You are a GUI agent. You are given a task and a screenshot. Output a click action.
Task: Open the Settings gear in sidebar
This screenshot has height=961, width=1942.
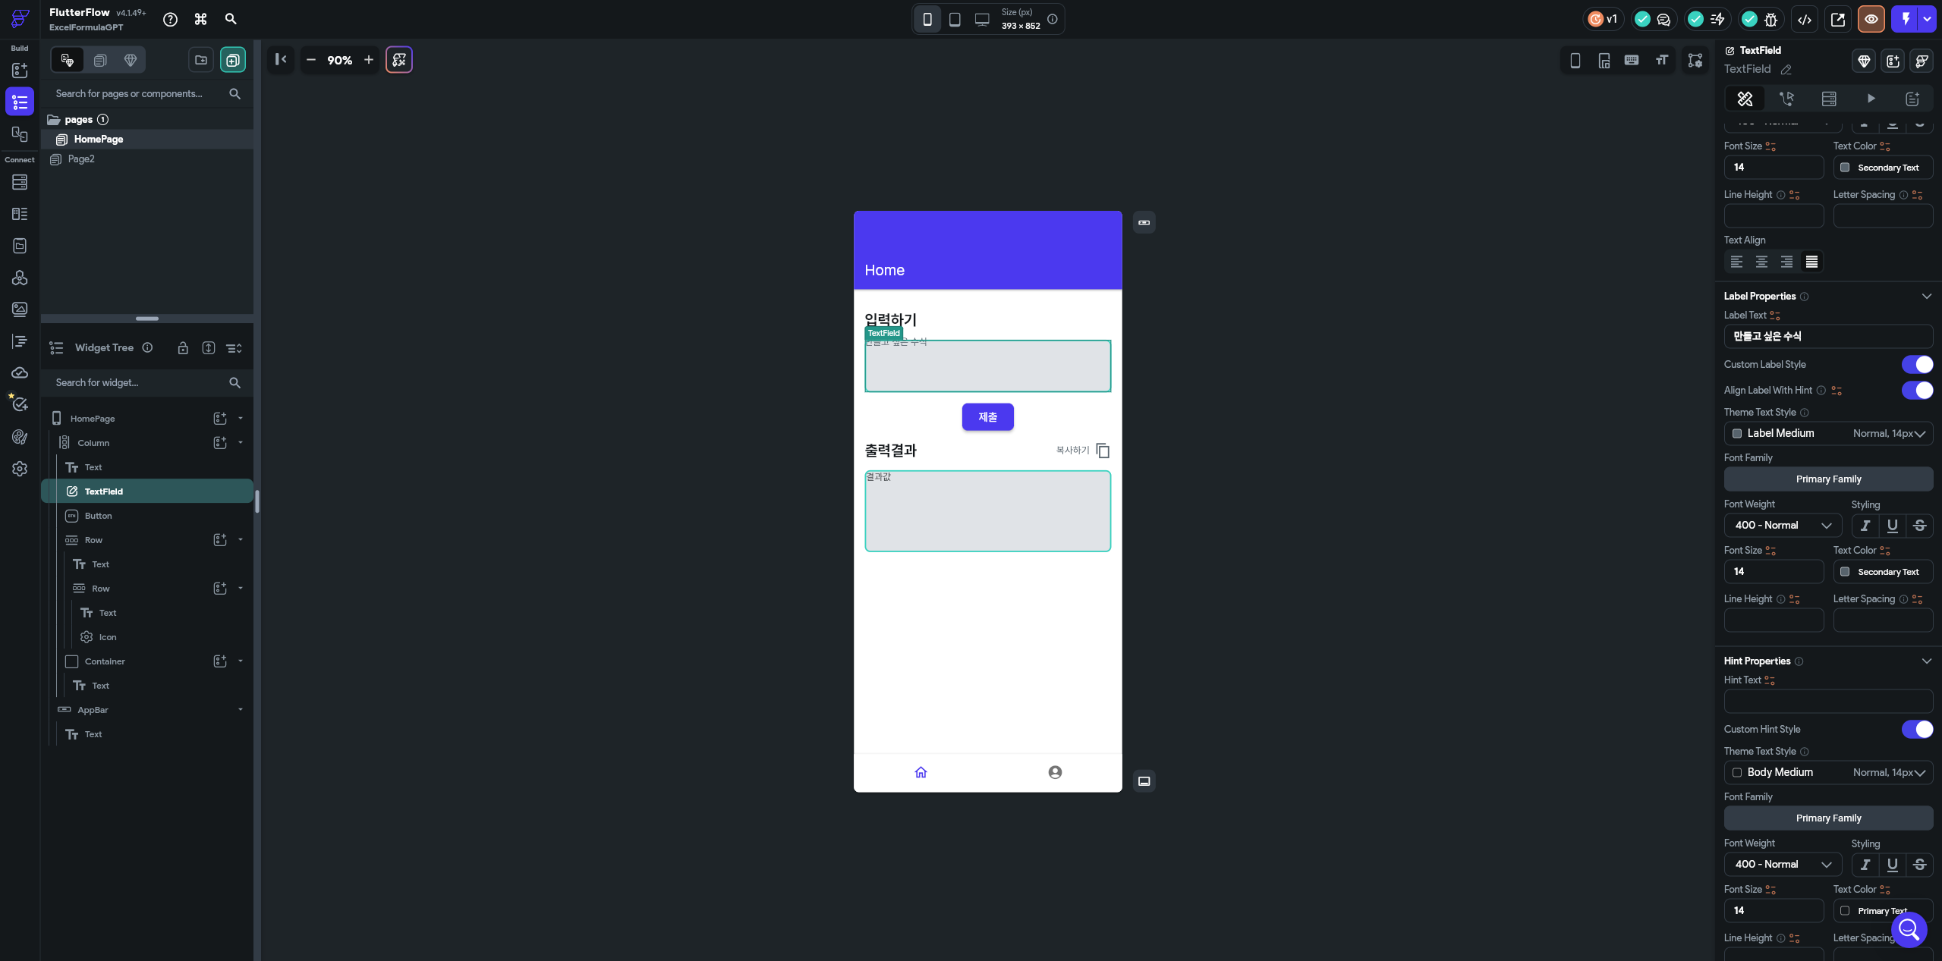(20, 469)
